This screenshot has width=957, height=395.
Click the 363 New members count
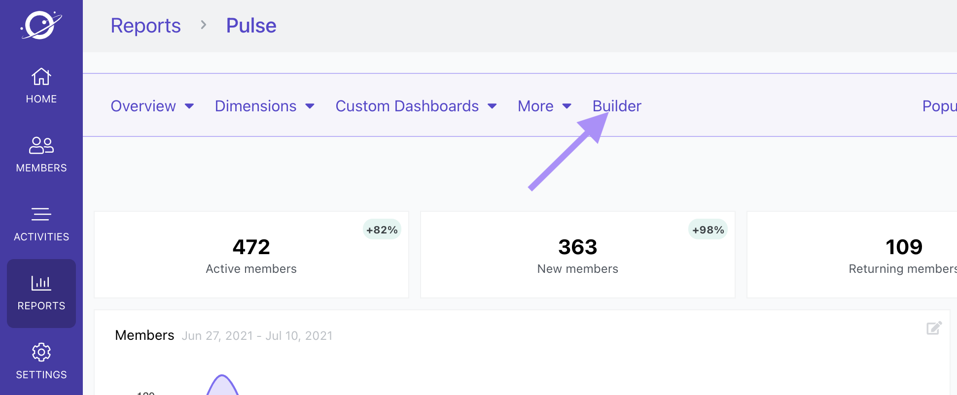tap(578, 247)
